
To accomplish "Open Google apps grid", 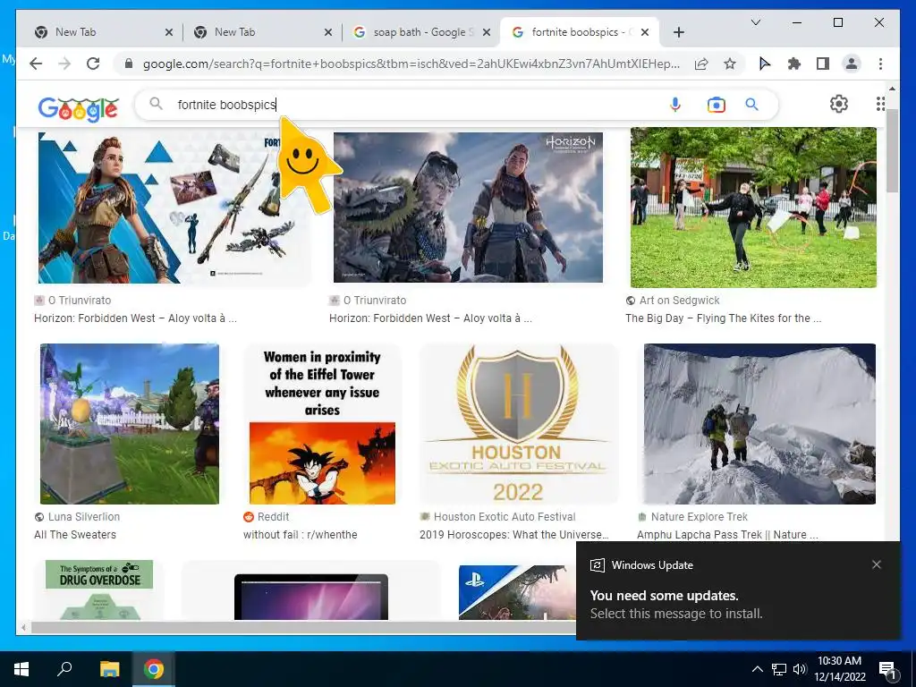I will (880, 104).
